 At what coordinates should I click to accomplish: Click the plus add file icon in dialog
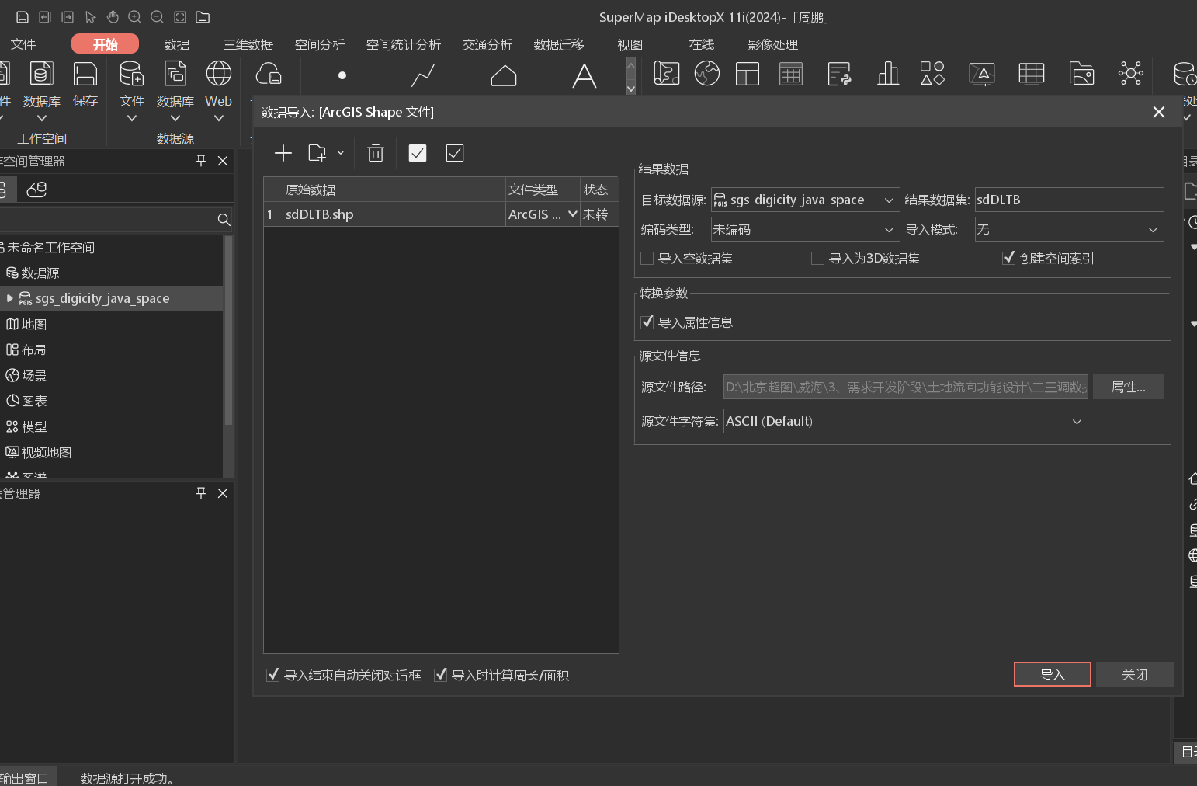[x=283, y=153]
